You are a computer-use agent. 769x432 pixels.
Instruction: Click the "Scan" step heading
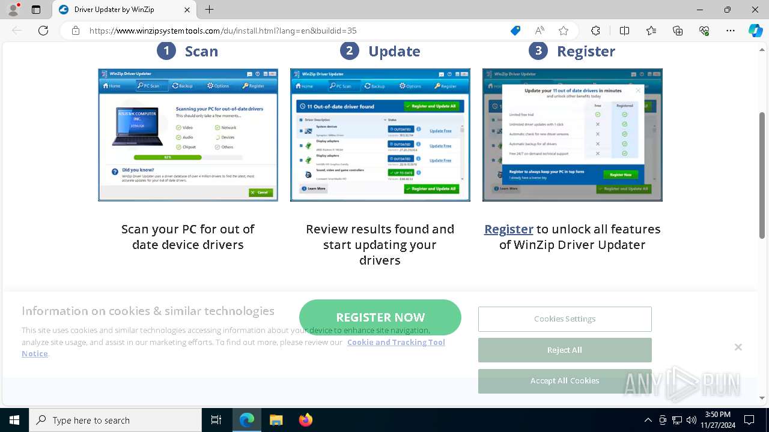point(201,51)
